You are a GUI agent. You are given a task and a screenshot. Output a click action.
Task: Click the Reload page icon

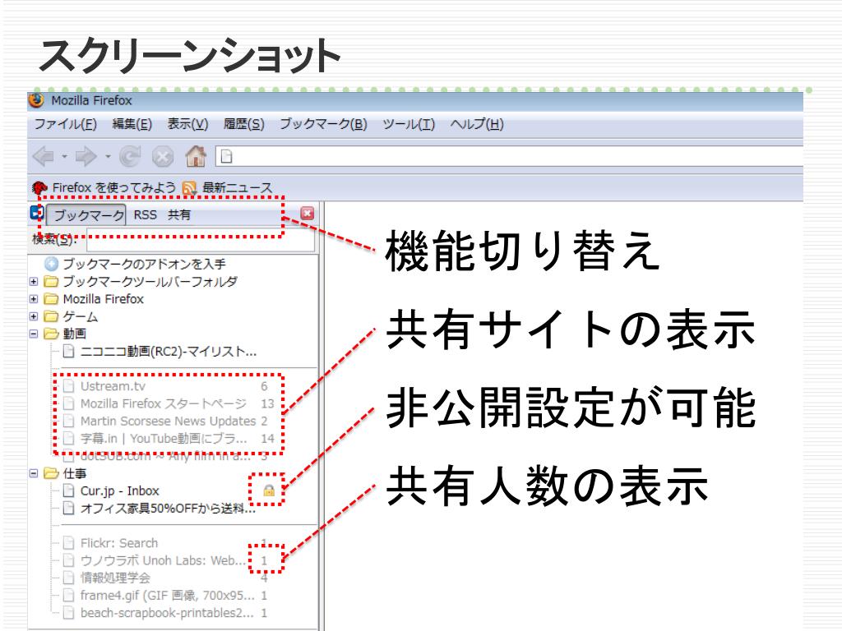129,157
